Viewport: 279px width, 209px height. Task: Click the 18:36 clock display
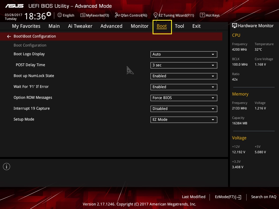click(35, 16)
